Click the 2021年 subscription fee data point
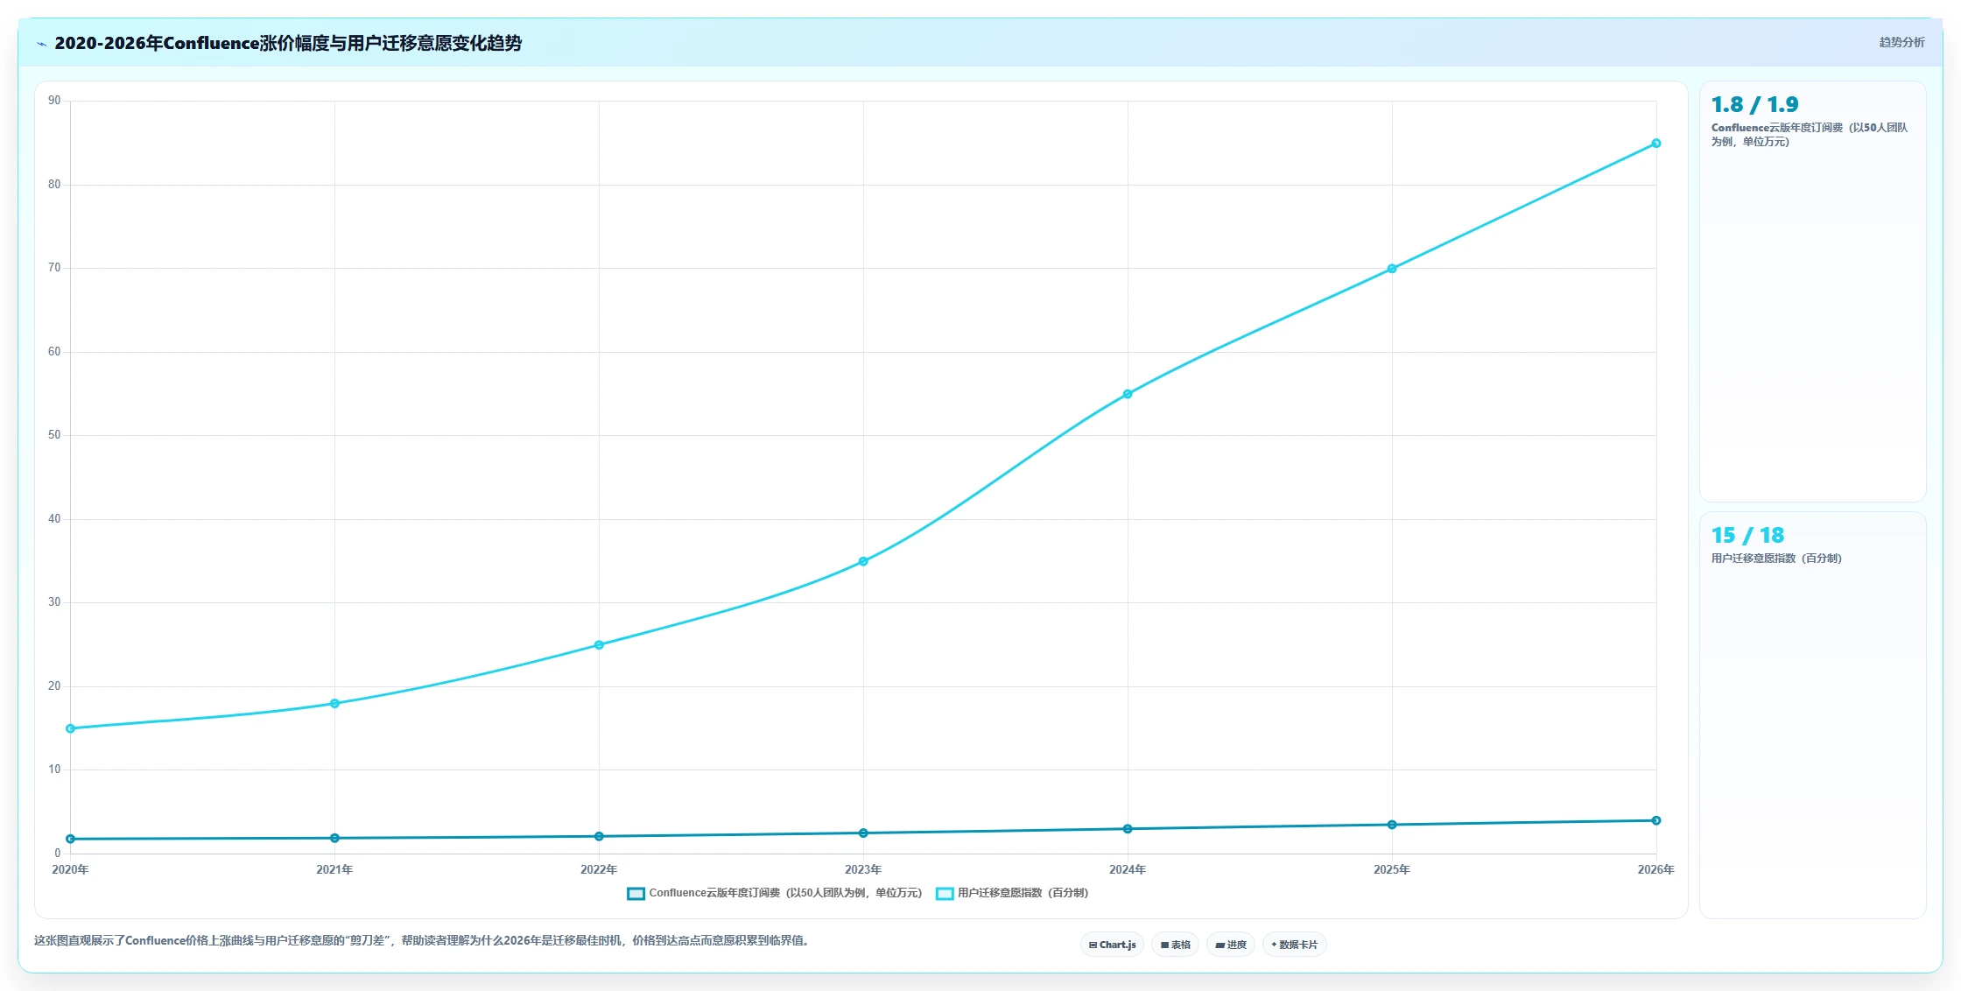The height and width of the screenshot is (991, 1961). click(334, 838)
